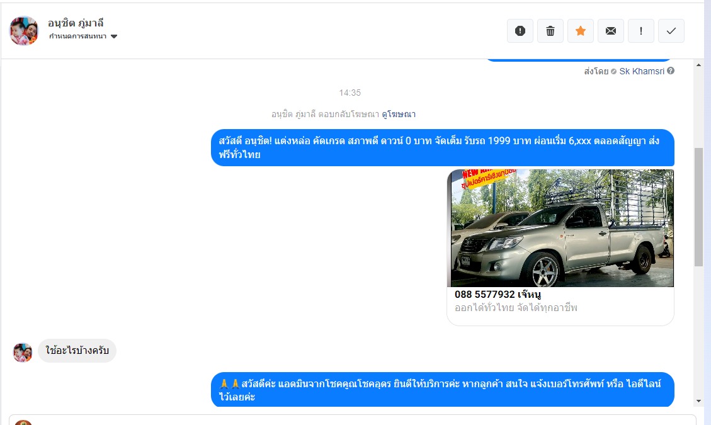Click help question mark beside Sk Khamsri
This screenshot has height=425, width=711.
point(671,71)
